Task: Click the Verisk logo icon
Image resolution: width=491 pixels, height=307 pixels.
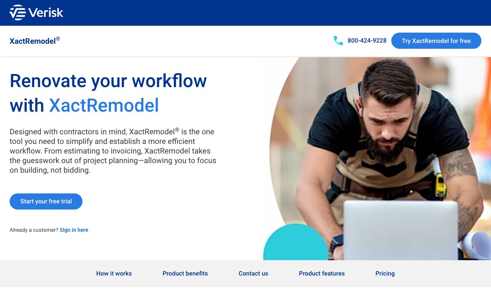Action: (x=18, y=13)
